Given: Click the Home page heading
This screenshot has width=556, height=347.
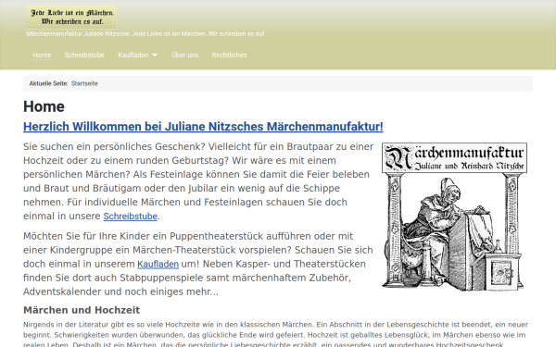Looking at the screenshot, I should [44, 106].
